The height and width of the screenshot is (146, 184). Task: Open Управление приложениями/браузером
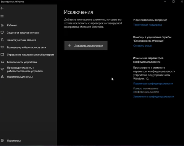(x=31, y=55)
